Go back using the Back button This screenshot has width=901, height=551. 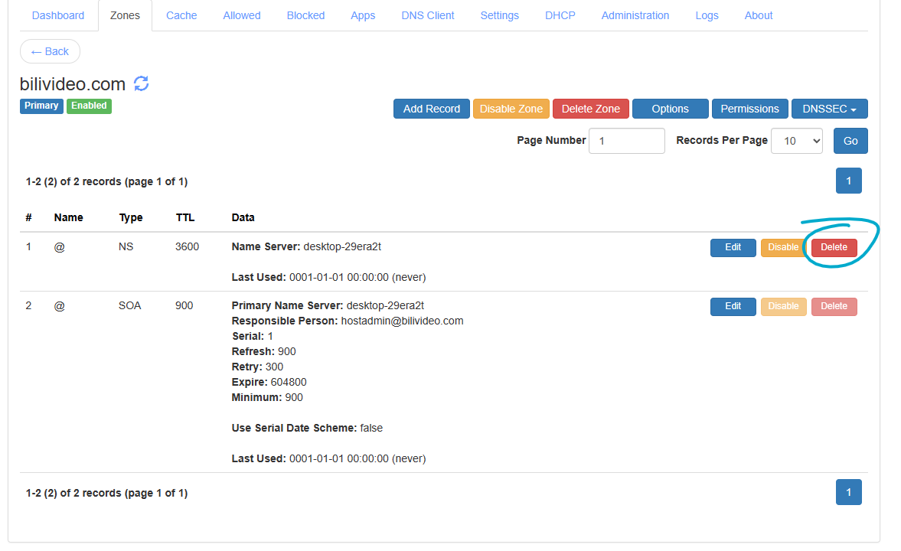50,52
